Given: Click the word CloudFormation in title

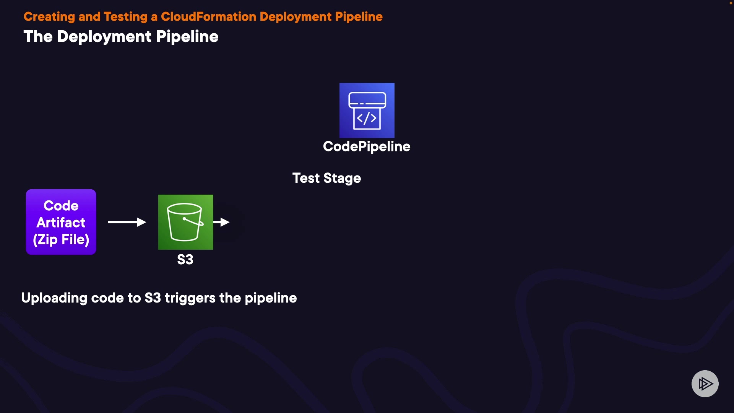Looking at the screenshot, I should coord(208,17).
